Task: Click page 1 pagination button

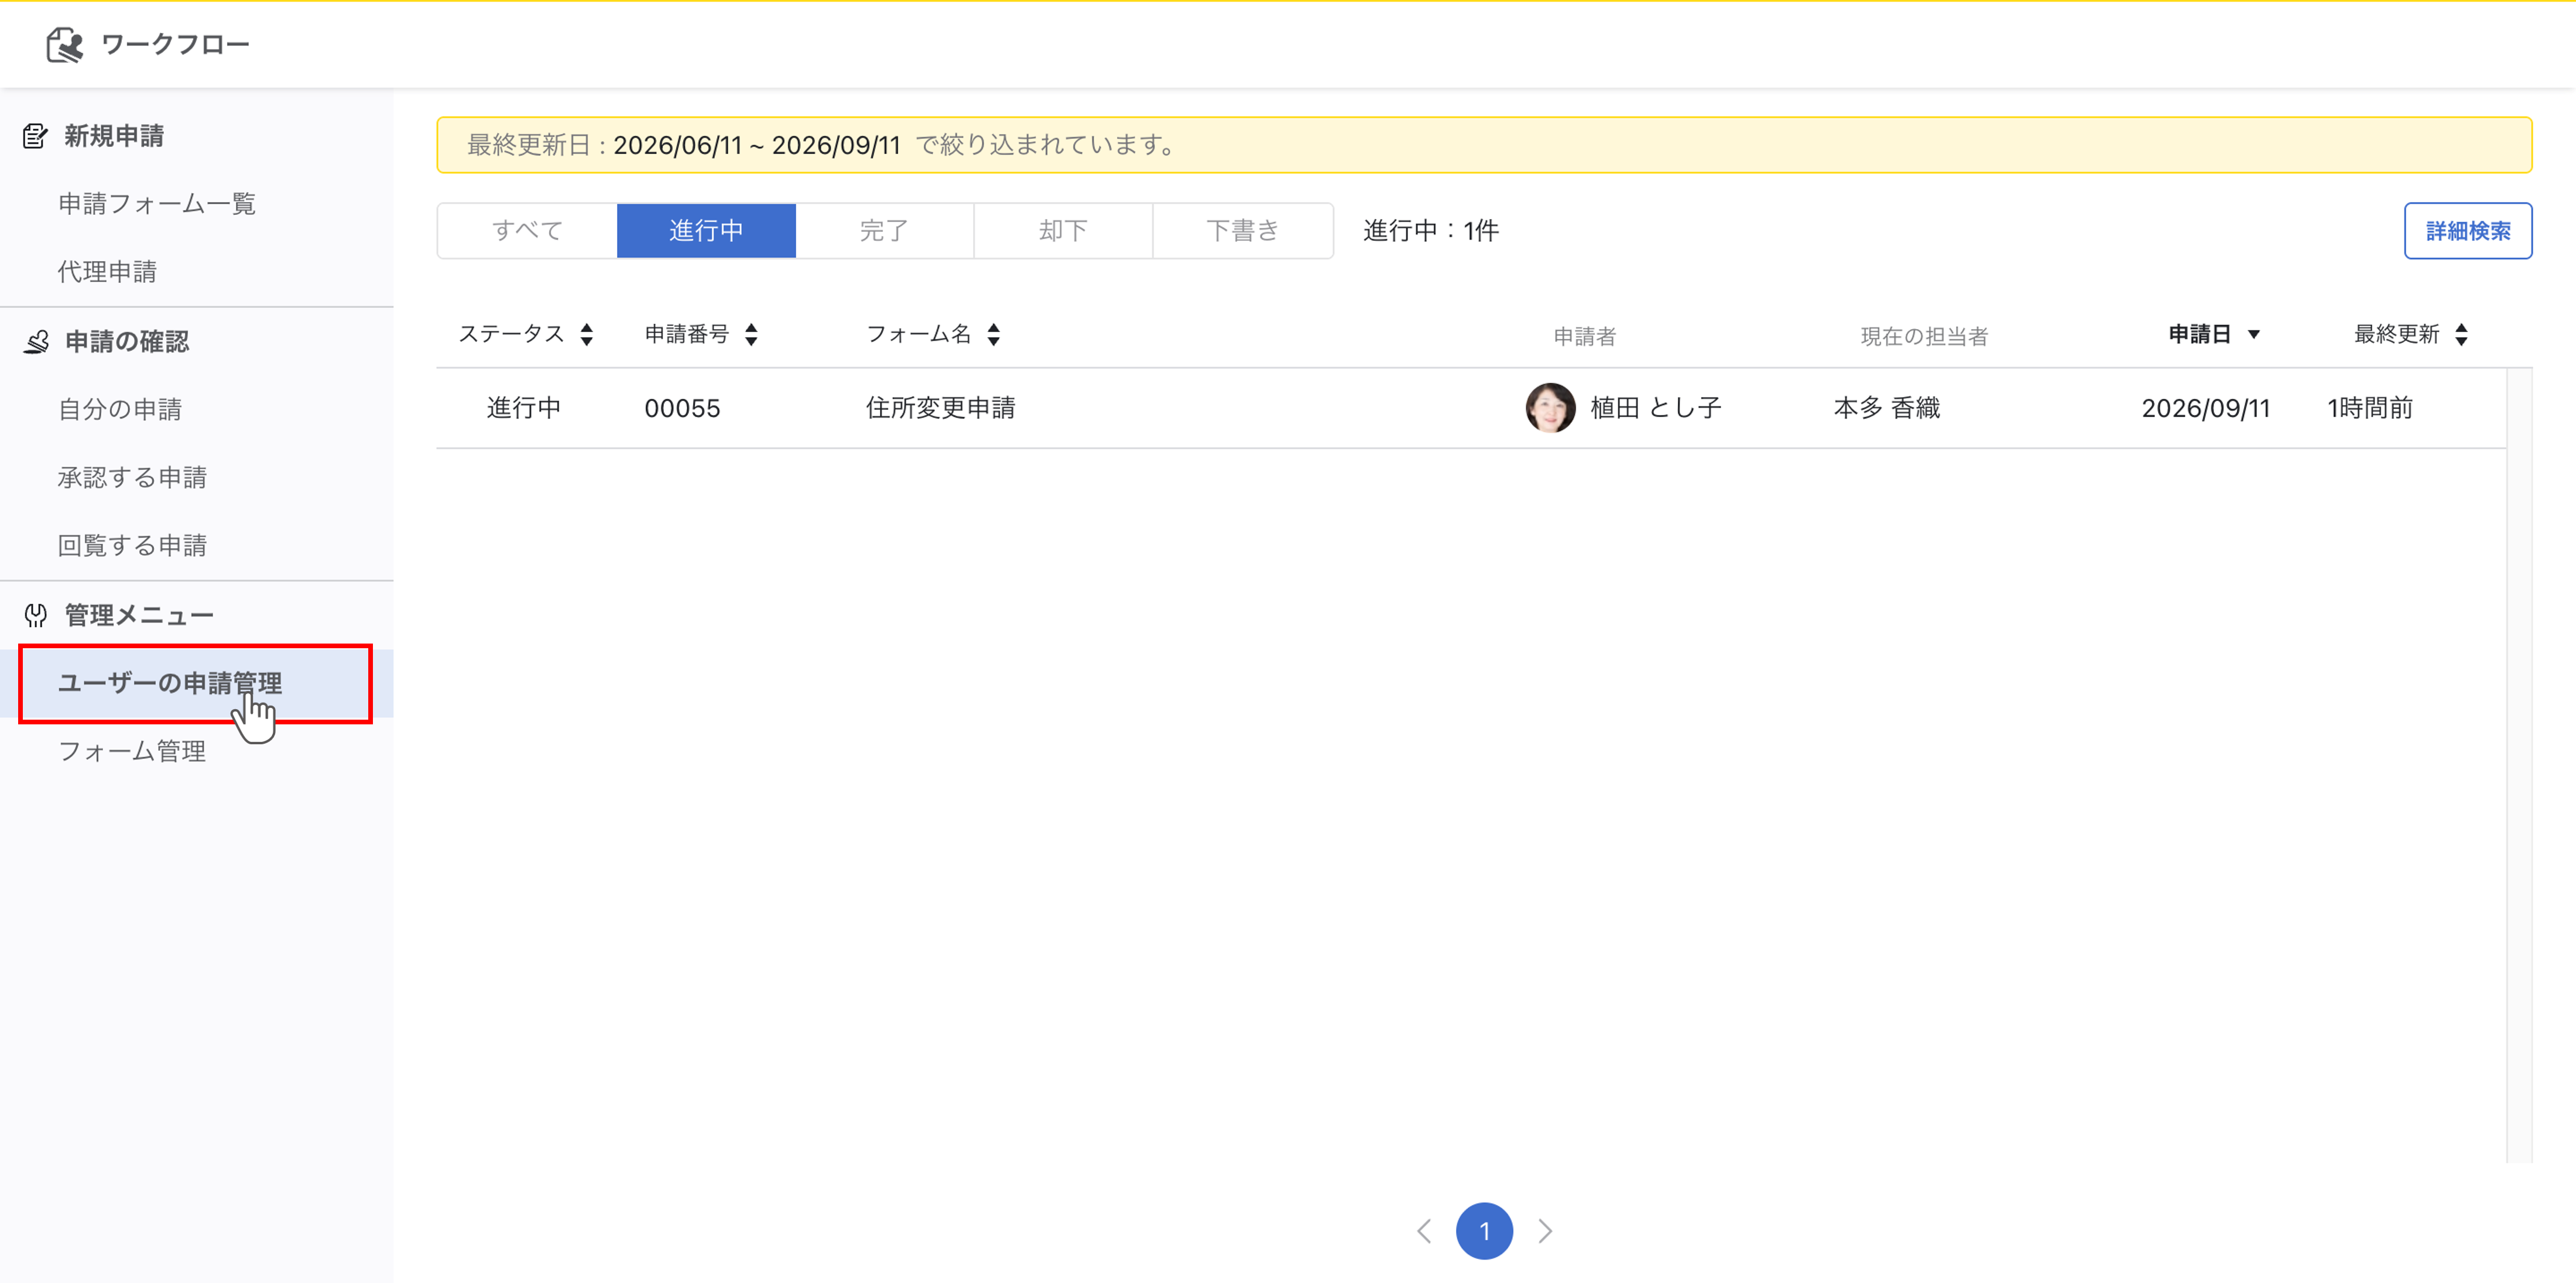Action: click(x=1484, y=1231)
